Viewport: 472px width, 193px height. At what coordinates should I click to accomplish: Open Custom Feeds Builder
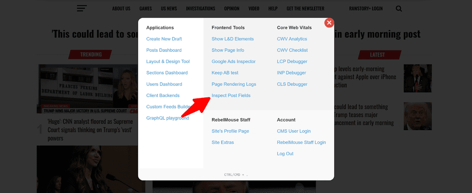[x=169, y=107]
